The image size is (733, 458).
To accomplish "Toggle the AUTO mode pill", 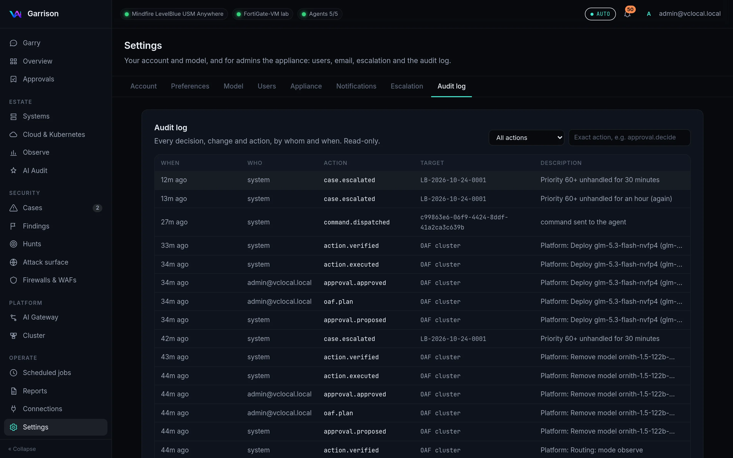I will [x=600, y=14].
